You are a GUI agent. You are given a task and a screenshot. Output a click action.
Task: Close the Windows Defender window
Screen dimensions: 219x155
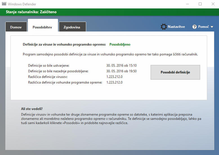coord(213,4)
